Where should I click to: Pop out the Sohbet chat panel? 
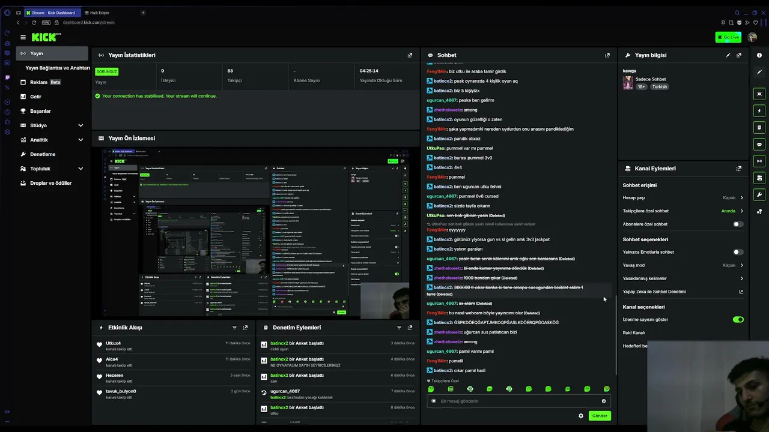[x=607, y=55]
